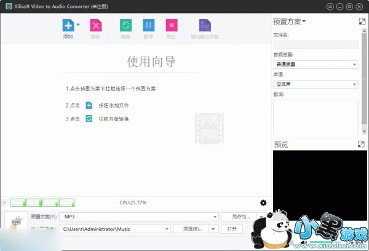
Task: Click the add-file icon in wizard step 2
Action: click(89, 105)
